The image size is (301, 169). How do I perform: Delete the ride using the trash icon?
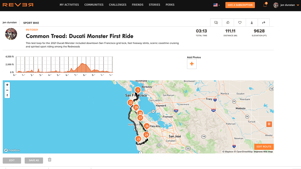[50, 160]
